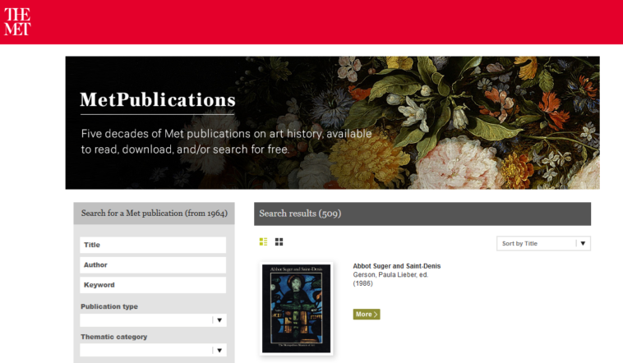Click the MetPublications banner heading
This screenshot has width=623, height=363.
pyautogui.click(x=158, y=99)
